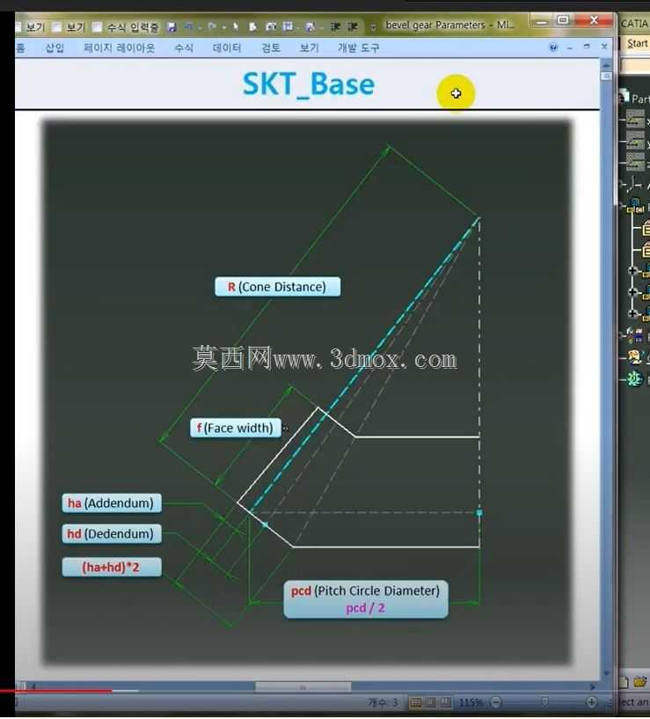Click the hd (Dedendum) label box
The image size is (650, 719).
112,533
